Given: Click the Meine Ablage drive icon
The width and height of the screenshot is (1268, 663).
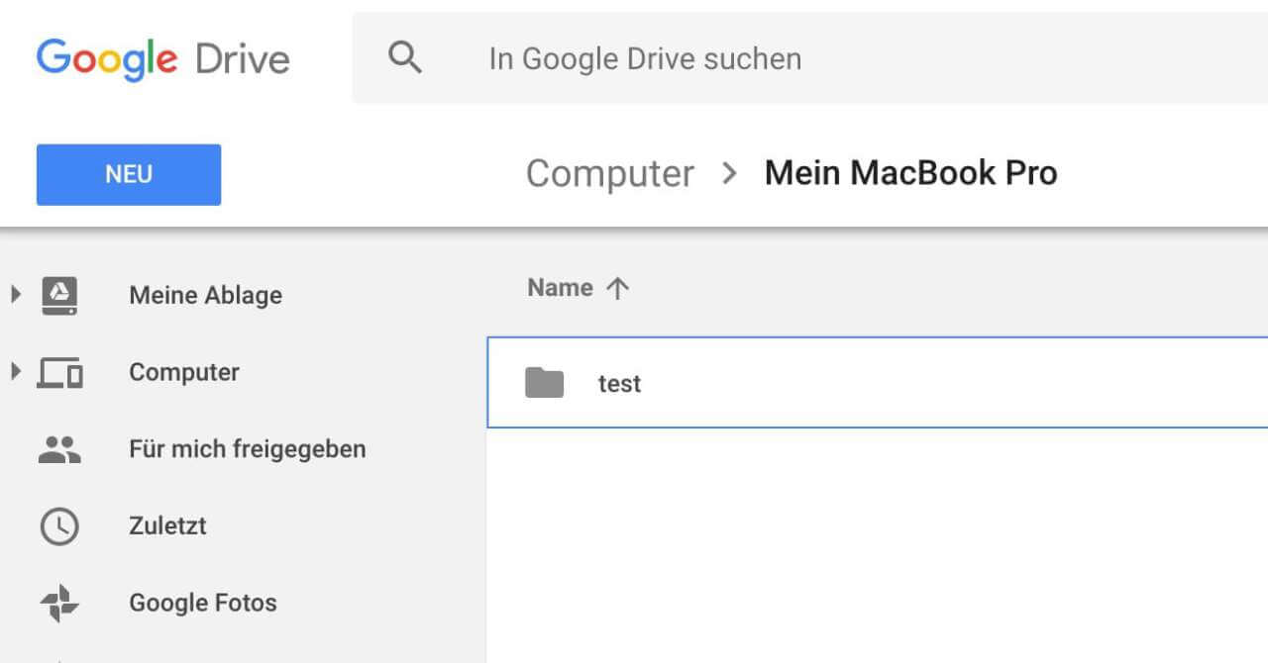Looking at the screenshot, I should 59,295.
